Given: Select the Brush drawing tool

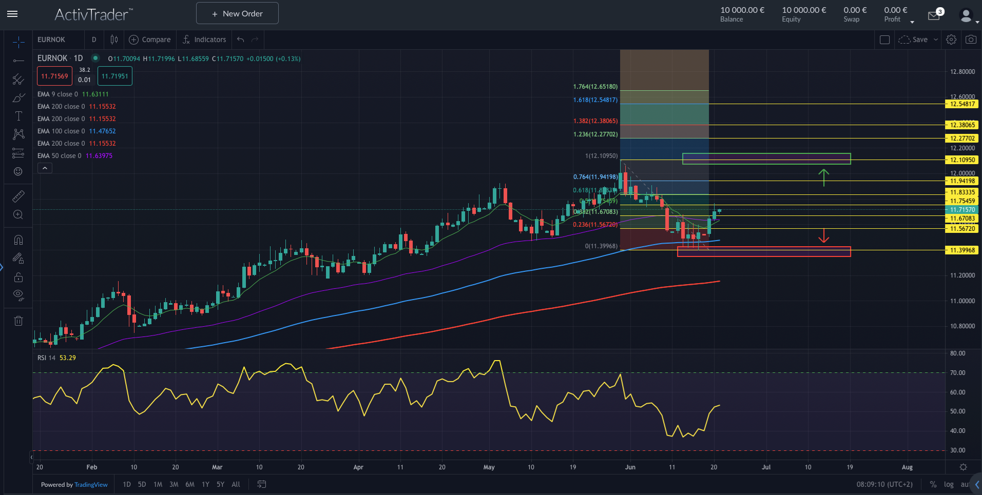Looking at the screenshot, I should tap(18, 97).
